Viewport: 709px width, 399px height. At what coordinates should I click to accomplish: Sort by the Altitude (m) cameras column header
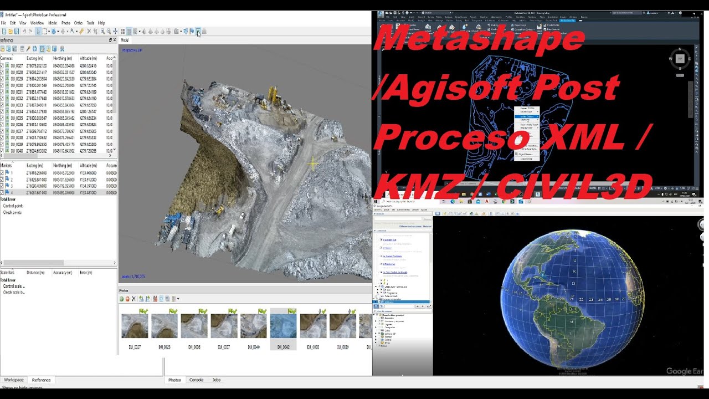(89, 58)
